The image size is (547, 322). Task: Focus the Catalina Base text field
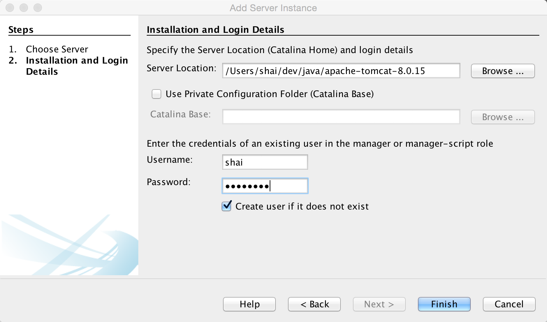[341, 117]
